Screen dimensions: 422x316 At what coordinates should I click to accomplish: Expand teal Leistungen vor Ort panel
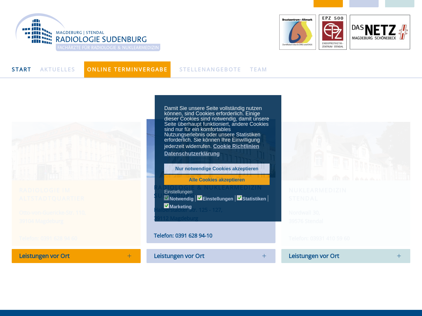[346, 256]
